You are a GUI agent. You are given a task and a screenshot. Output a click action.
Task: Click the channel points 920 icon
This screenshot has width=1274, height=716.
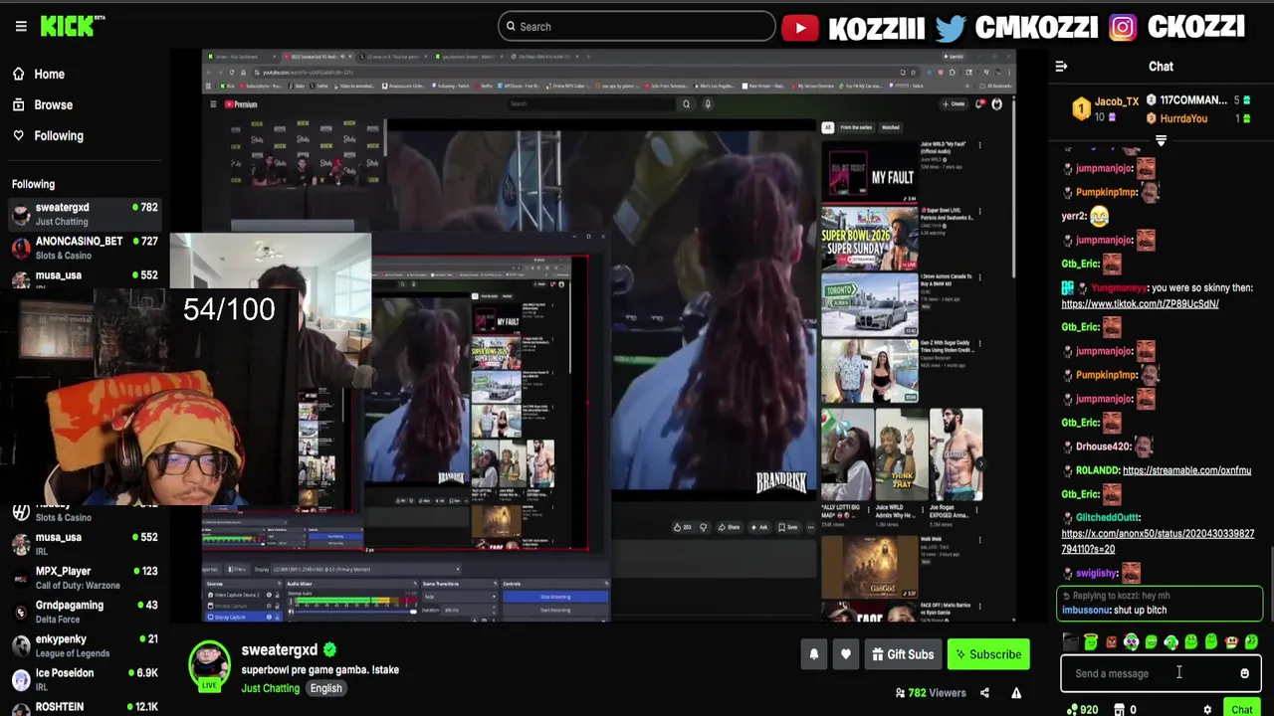click(1081, 709)
